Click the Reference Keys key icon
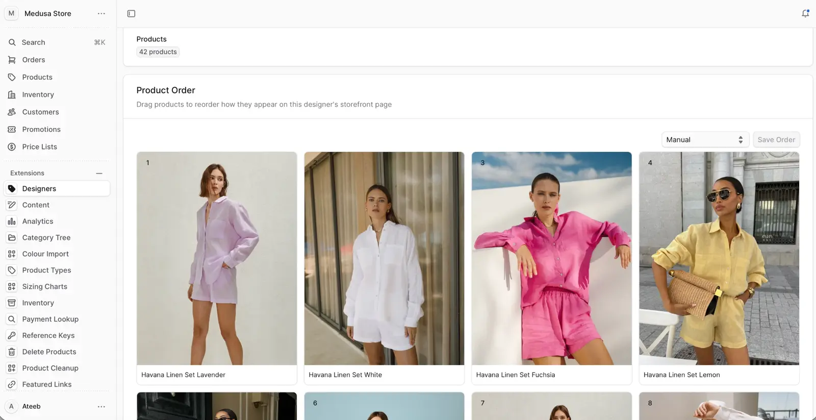The width and height of the screenshot is (816, 420). [12, 335]
